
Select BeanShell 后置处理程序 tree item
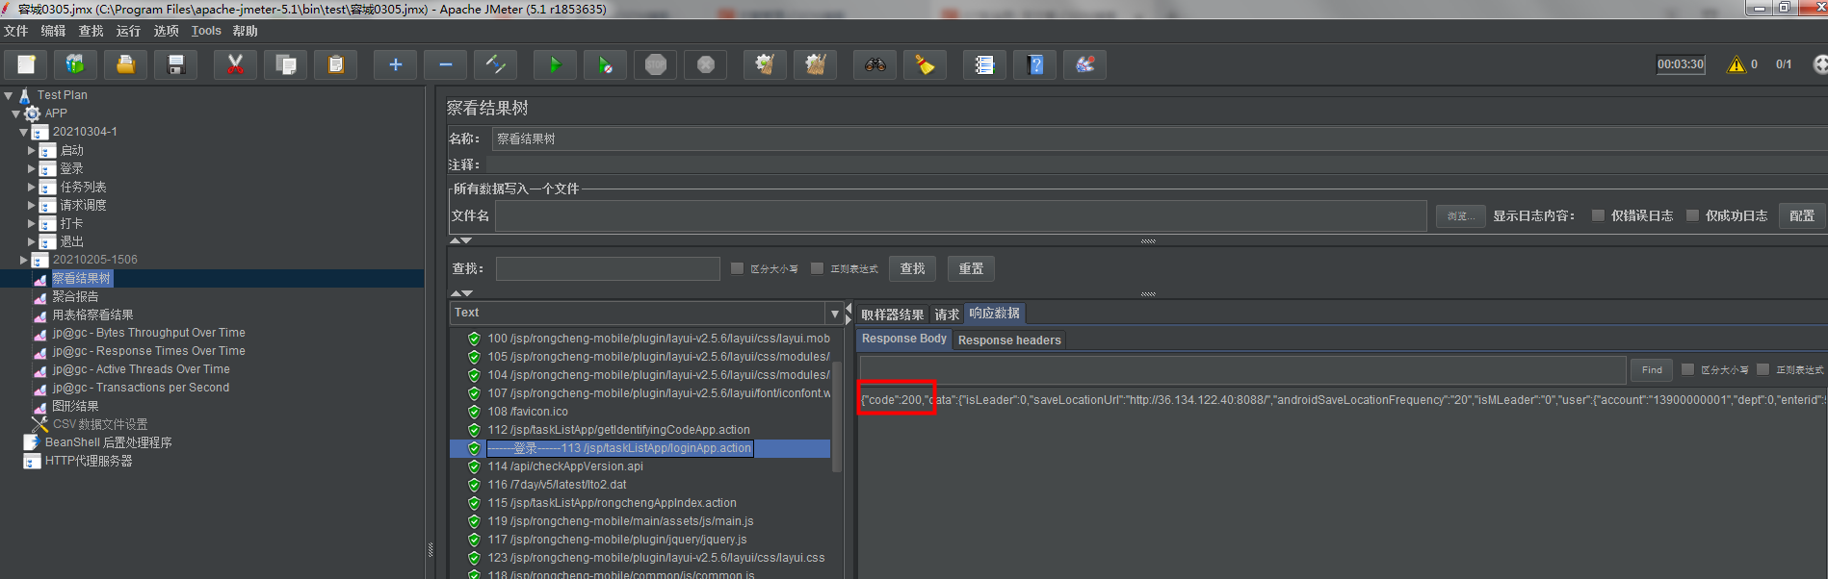point(108,442)
